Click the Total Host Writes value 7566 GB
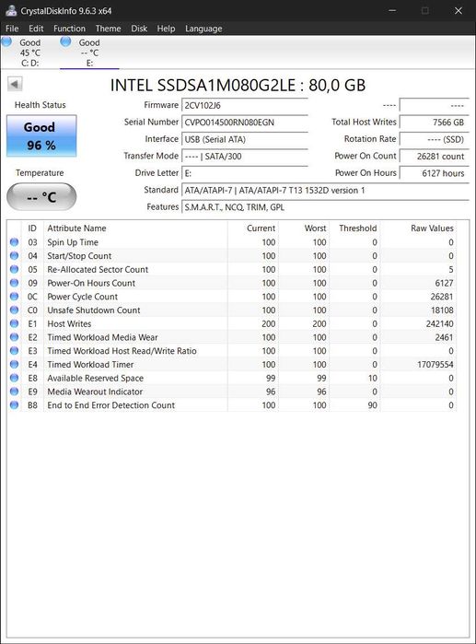Viewport: 476px width, 644px height. point(435,122)
